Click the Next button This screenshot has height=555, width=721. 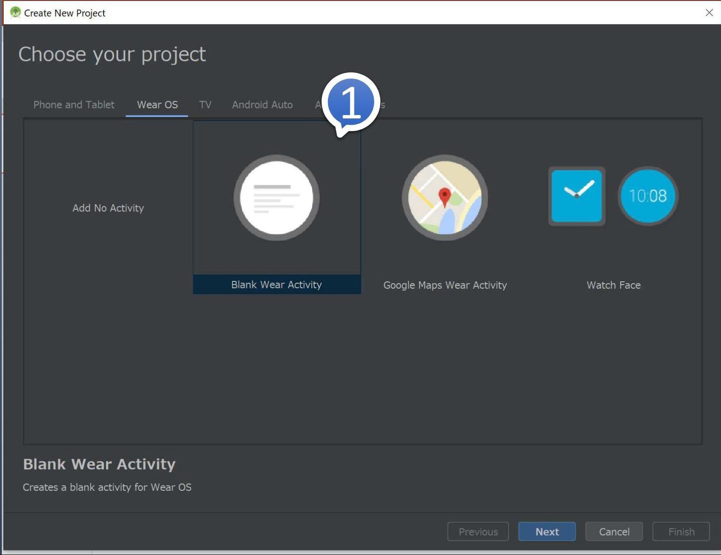tap(547, 532)
